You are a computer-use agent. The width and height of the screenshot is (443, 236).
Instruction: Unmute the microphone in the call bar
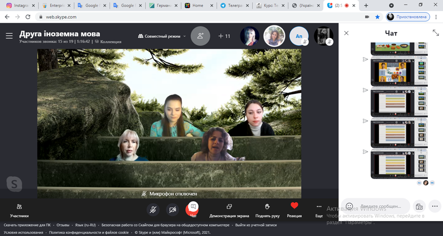pos(153,209)
